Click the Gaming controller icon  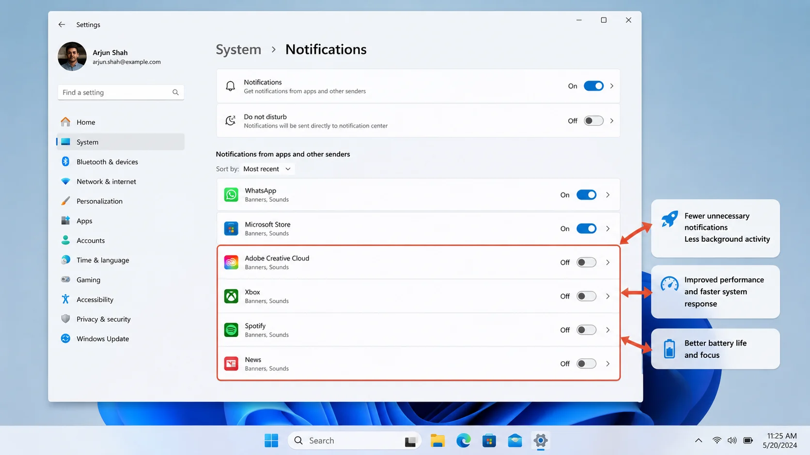click(65, 279)
